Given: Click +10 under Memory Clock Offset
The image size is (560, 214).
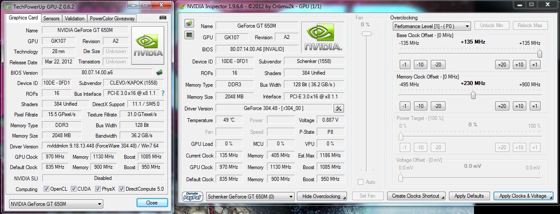Looking at the screenshot, I should coord(519,106).
